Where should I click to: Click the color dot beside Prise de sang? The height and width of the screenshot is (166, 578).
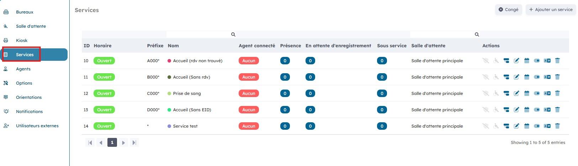point(169,93)
